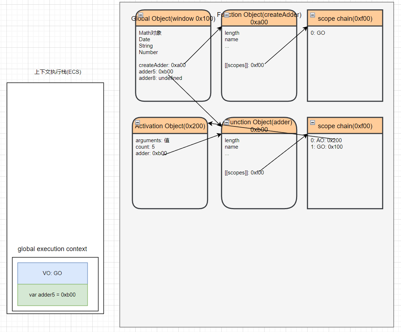Collapse the Function Object(adder) container
Screen dimensions: 401x332
pyautogui.click(x=227, y=122)
